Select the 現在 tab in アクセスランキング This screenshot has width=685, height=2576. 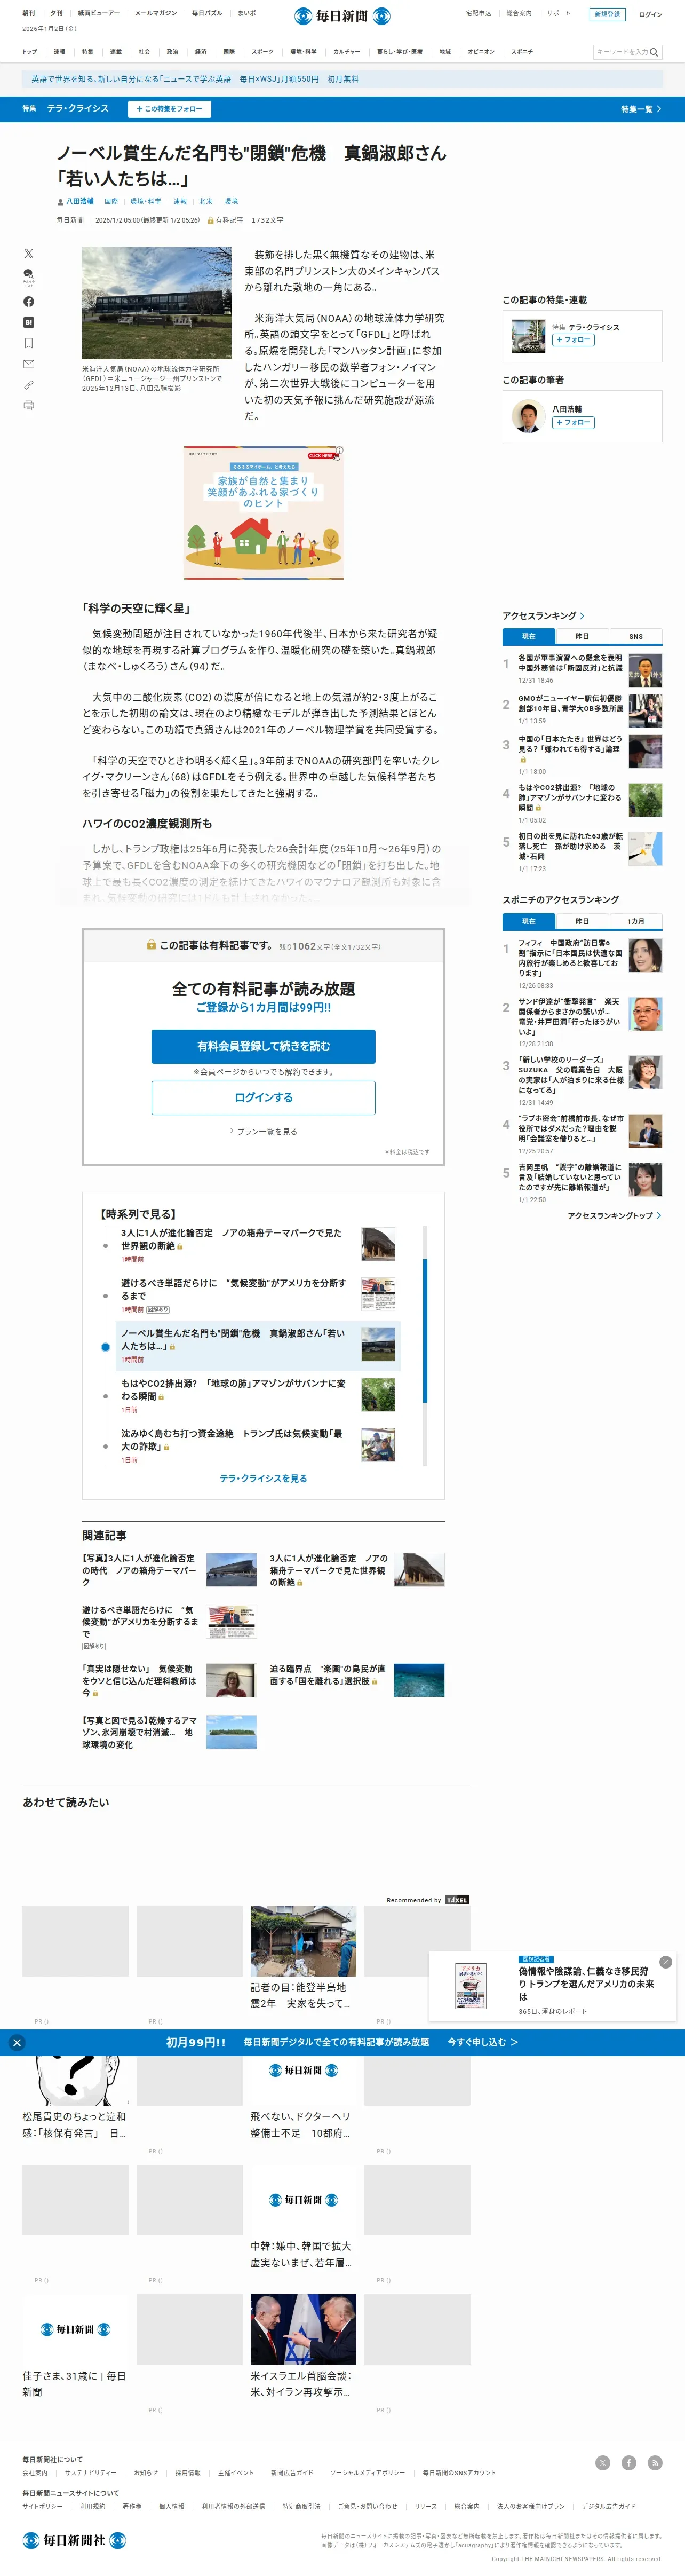tap(528, 636)
